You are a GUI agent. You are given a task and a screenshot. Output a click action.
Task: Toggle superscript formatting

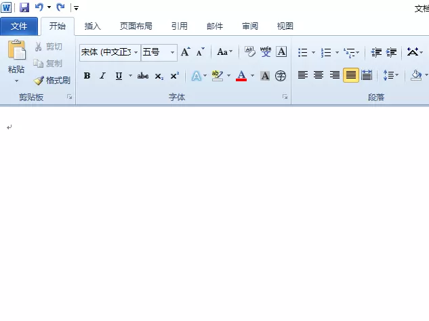click(x=175, y=76)
